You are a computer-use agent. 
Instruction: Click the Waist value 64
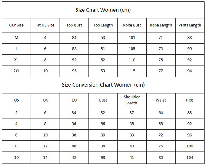pyautogui.click(x=161, y=113)
